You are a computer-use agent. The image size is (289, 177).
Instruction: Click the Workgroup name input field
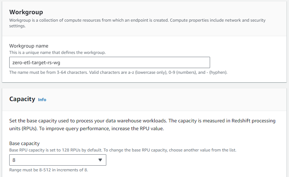pyautogui.click(x=142, y=62)
